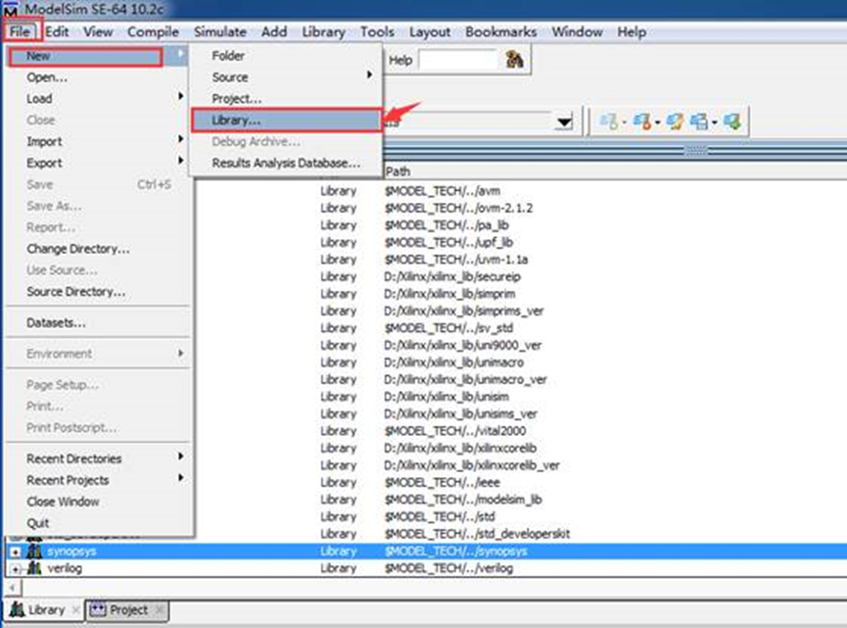847x628 pixels.
Task: Click the Library tab books icon
Action: pos(17,609)
